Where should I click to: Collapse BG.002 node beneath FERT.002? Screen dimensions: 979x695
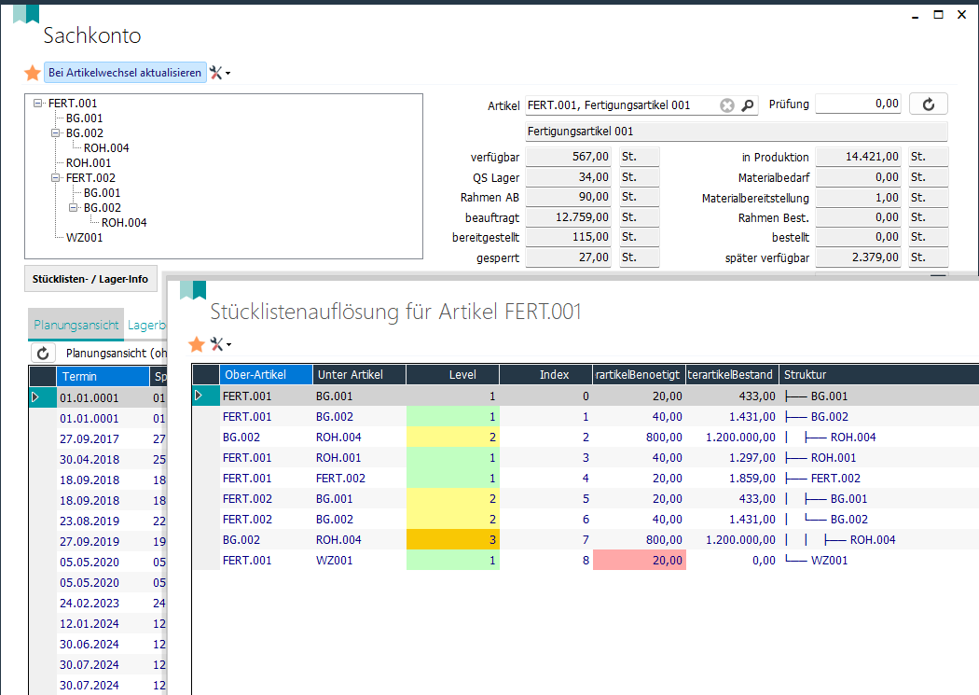pyautogui.click(x=74, y=208)
